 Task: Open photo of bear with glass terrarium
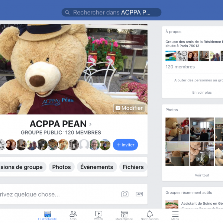[202, 154]
